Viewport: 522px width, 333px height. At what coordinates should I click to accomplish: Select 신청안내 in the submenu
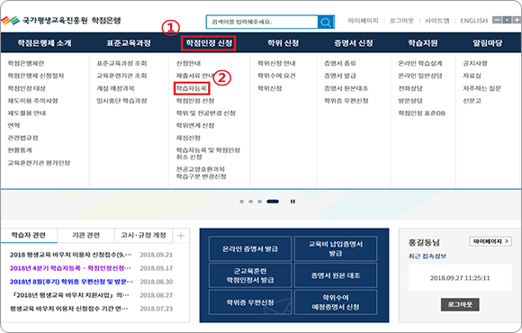click(188, 63)
